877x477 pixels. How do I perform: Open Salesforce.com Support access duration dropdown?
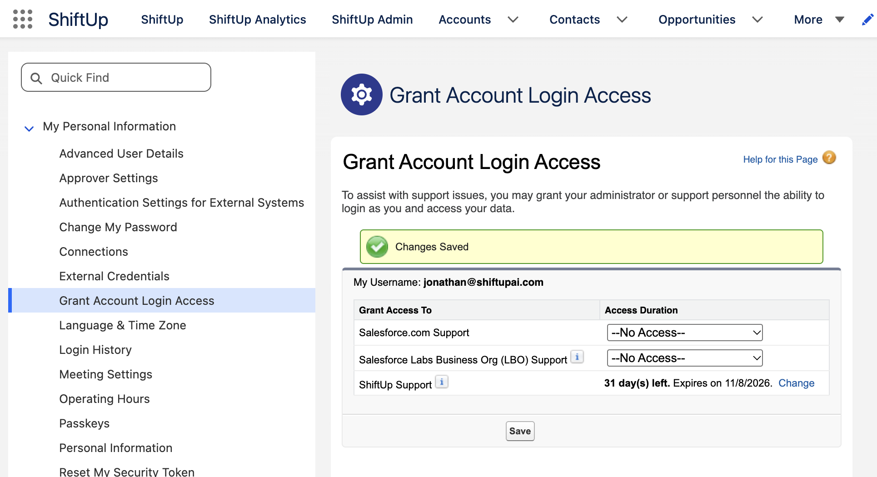[685, 333]
